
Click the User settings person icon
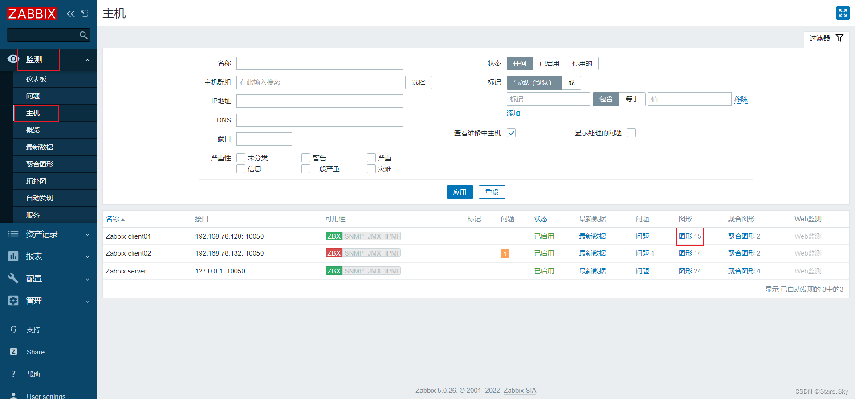(14, 396)
